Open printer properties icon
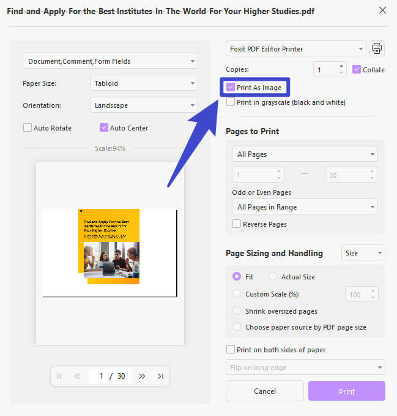397x416 pixels. [x=377, y=48]
